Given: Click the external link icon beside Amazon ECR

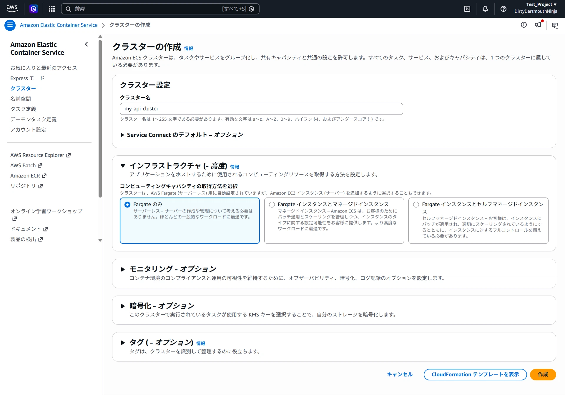Looking at the screenshot, I should [x=44, y=176].
